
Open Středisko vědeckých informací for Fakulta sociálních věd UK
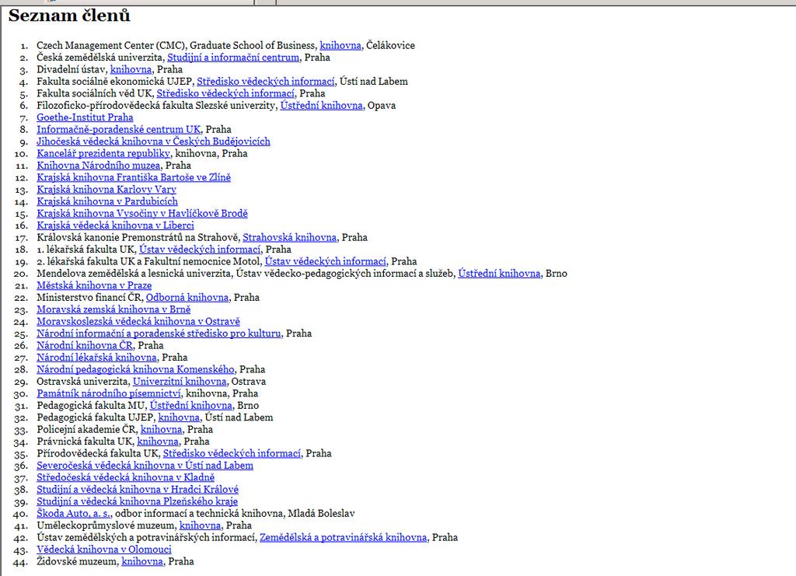(225, 93)
